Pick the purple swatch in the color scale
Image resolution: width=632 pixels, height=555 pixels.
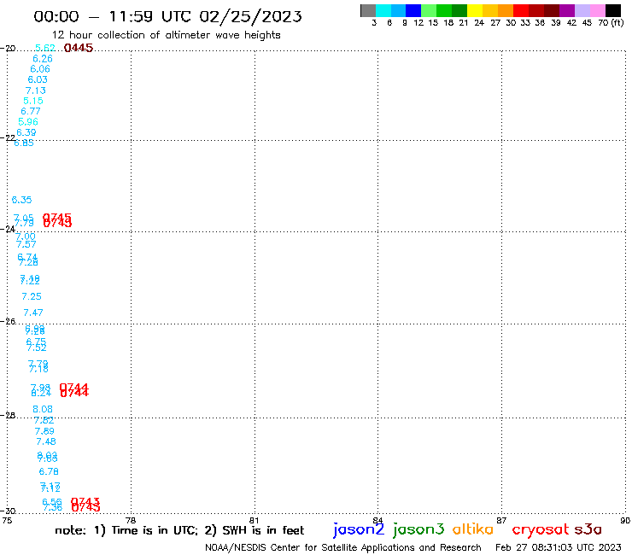click(x=567, y=10)
